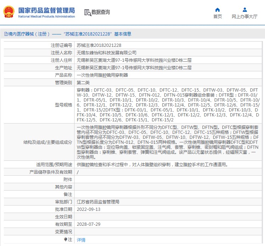Viewport: 265px width, 246px height.
Task: Click the 注册人住所 address value
Action: (x=134, y=60)
